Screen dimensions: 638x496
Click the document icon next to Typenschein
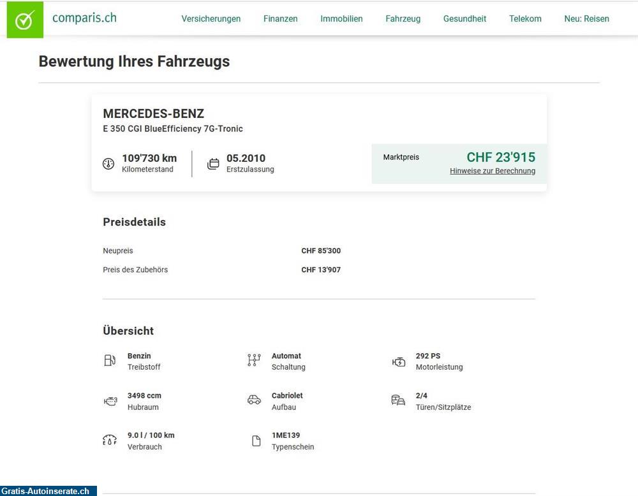point(256,441)
